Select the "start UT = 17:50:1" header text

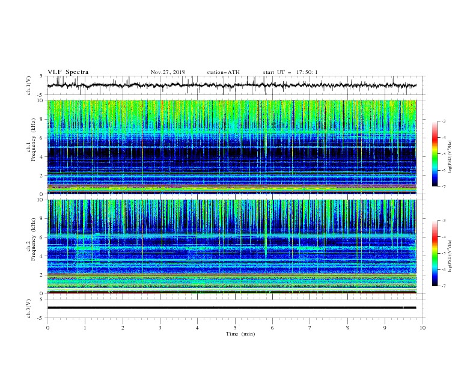tap(290, 72)
